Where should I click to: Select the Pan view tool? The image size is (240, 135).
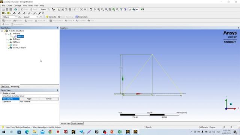(95, 9)
